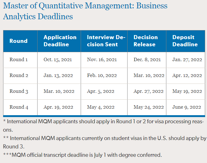Select the Jan. 27, 2022 deposit deadline
Viewport: 207px width, 163px height.
click(x=187, y=60)
